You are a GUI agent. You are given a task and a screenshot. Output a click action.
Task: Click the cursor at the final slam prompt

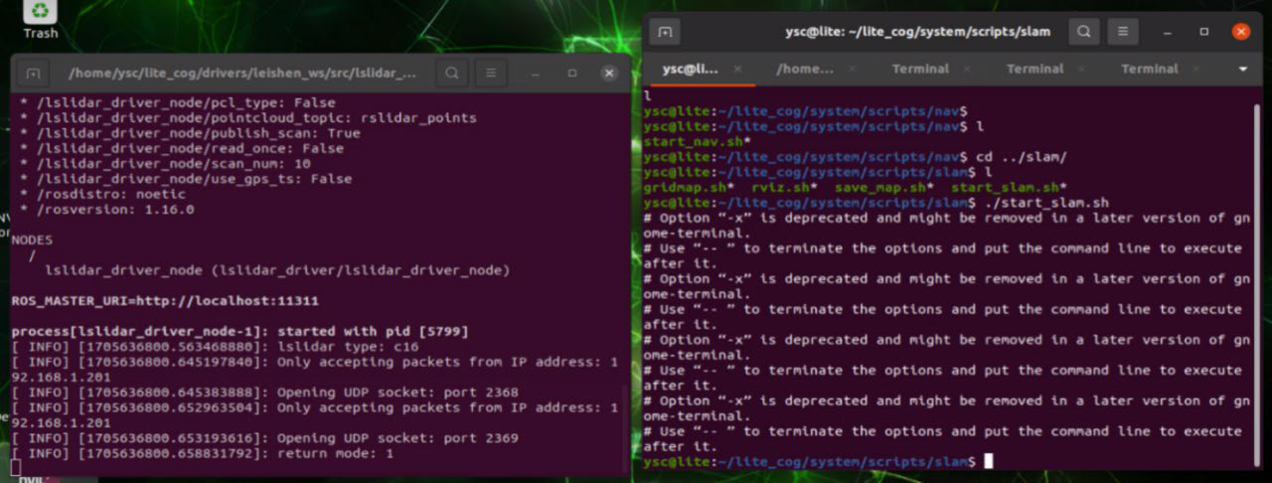(988, 461)
